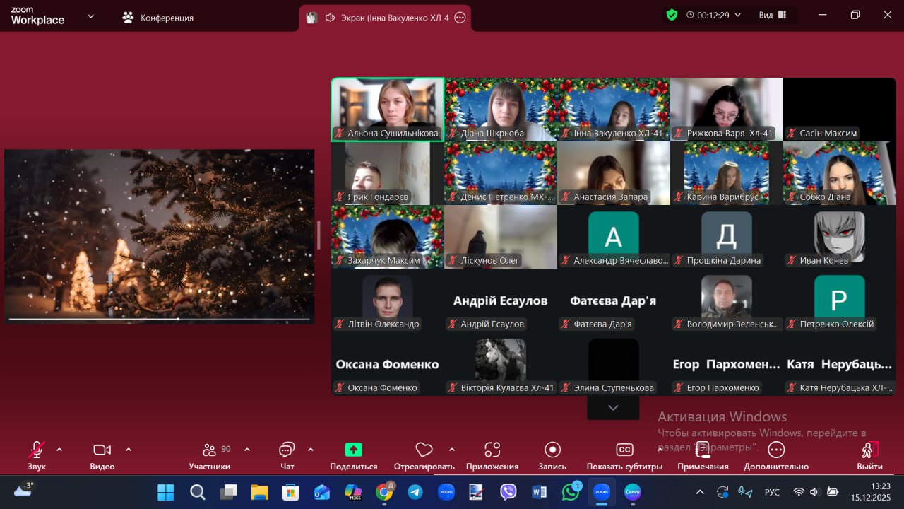Expand audio options arrow next to Звук

59,450
